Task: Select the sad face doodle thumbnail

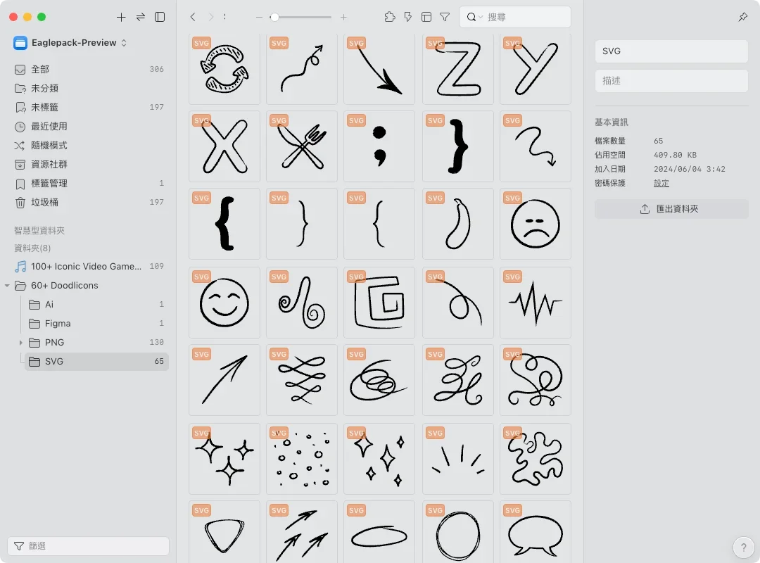Action: [536, 224]
